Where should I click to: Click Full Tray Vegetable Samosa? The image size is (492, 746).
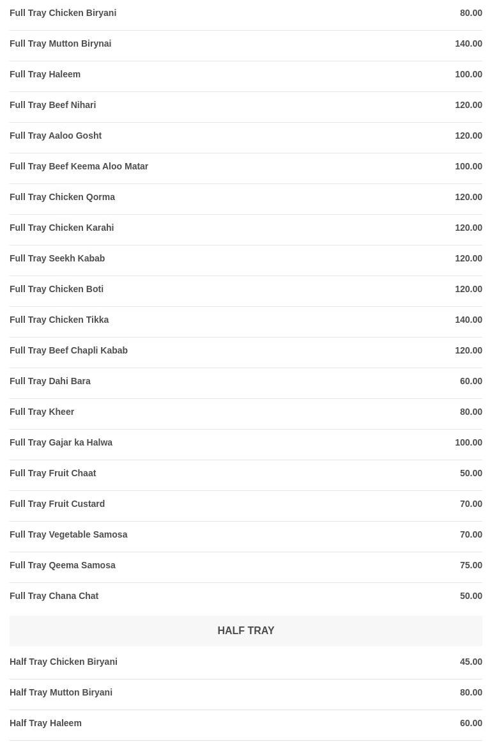68,534
